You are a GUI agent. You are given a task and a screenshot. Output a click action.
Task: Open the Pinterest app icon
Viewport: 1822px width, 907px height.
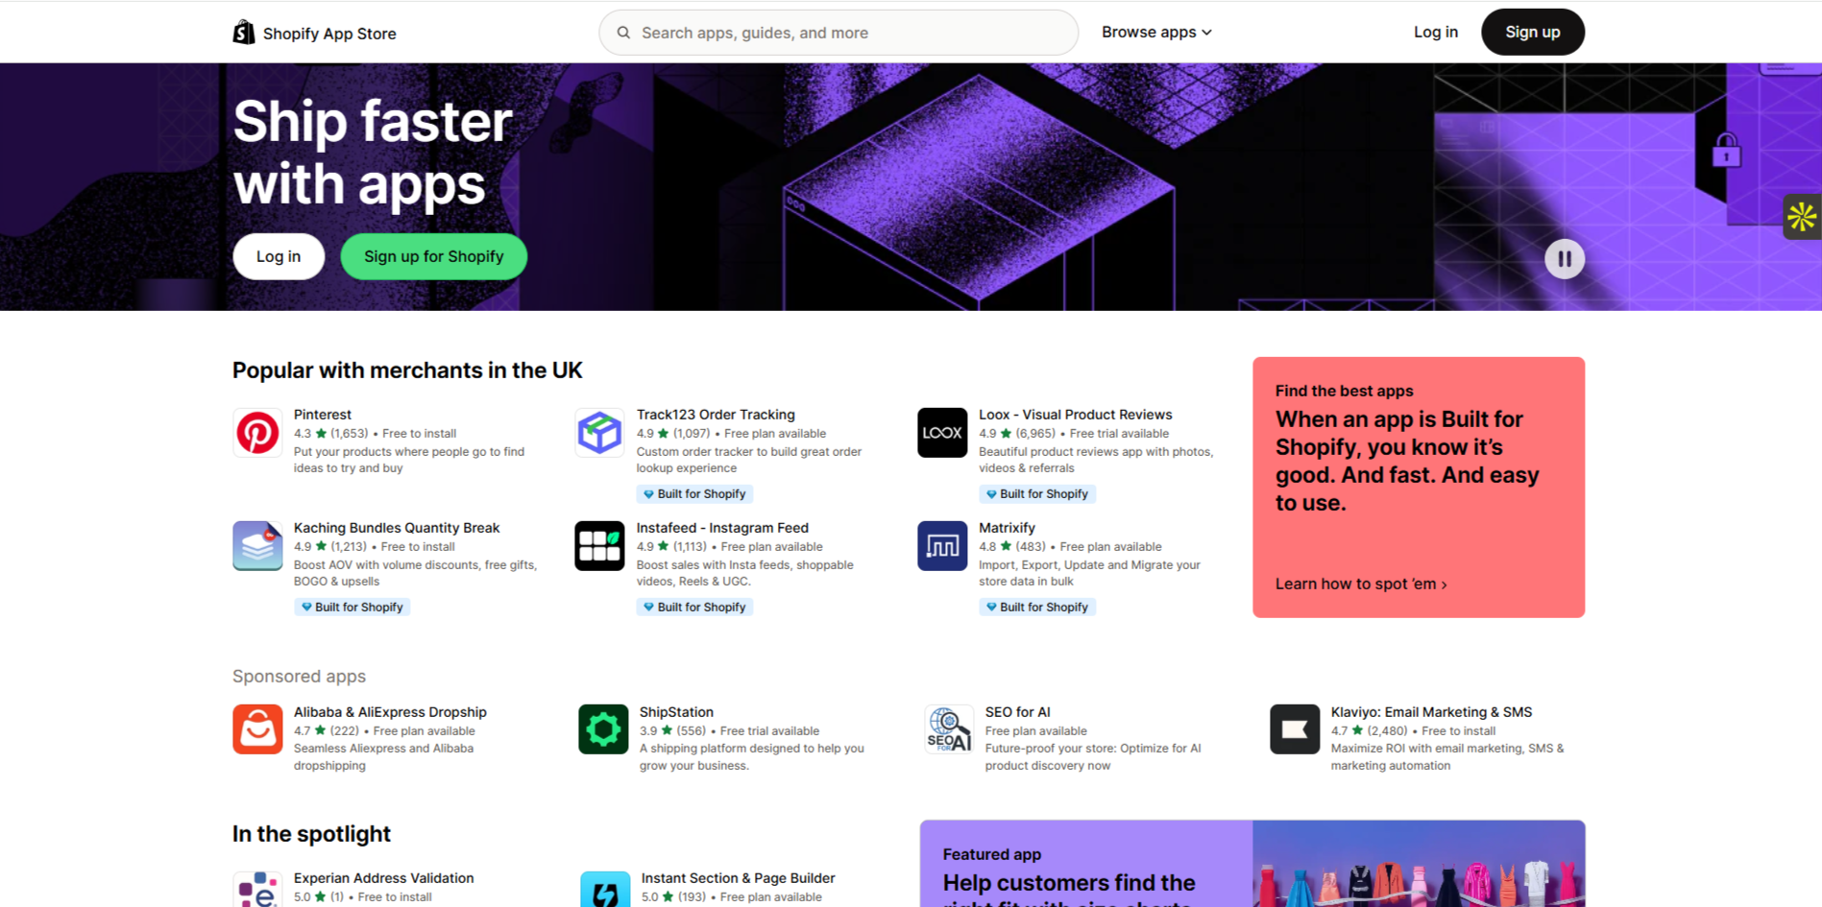point(257,433)
